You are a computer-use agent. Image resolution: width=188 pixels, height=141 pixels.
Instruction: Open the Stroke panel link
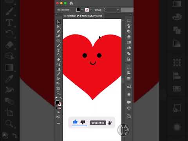(98, 10)
